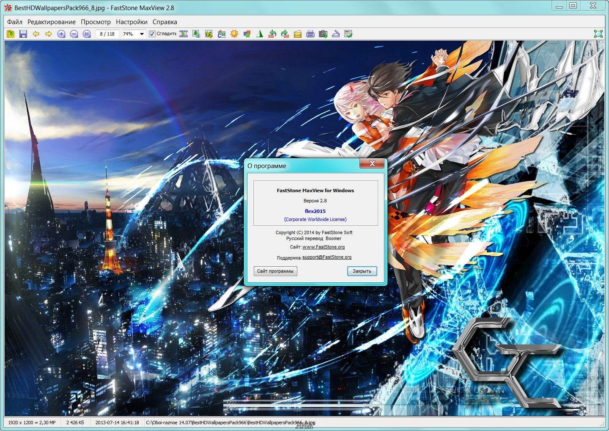Click the printer icon
609x431 pixels.
(310, 34)
